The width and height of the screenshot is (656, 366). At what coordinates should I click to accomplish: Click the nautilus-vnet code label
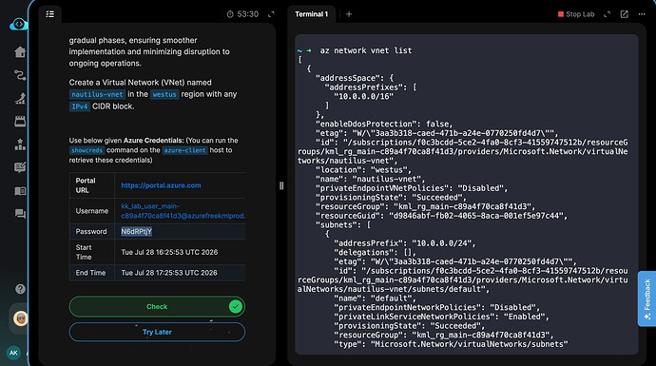click(x=97, y=94)
